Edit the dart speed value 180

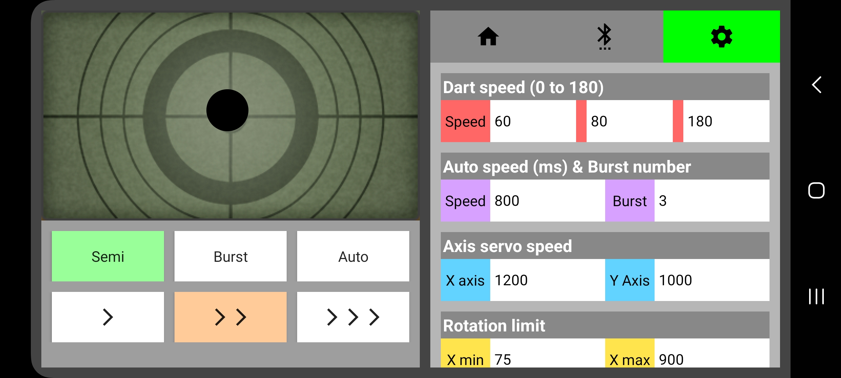[x=725, y=121]
